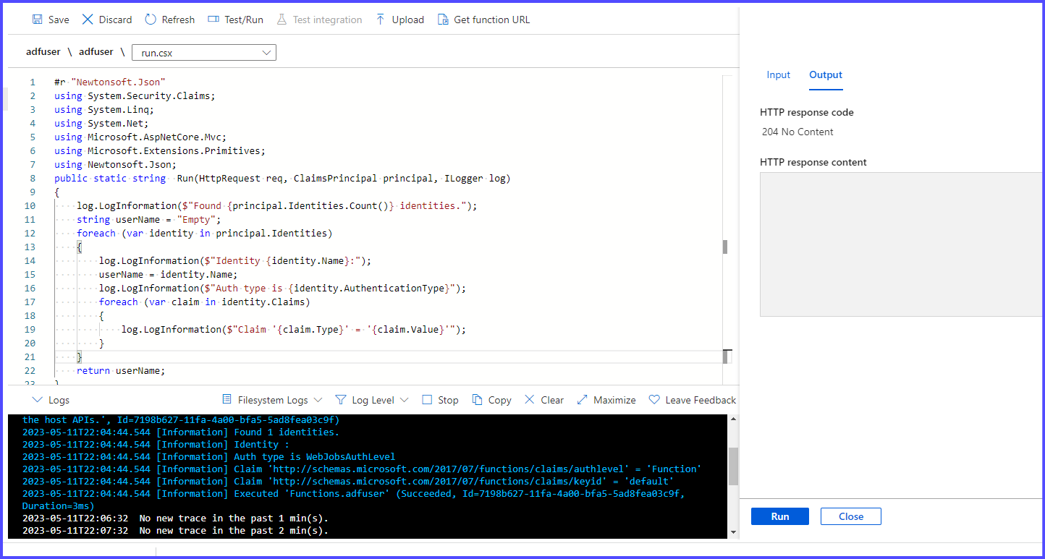The width and height of the screenshot is (1045, 559).
Task: Click log entry 'Auth type is WebJobsAuthLevel'
Action: pyautogui.click(x=208, y=456)
